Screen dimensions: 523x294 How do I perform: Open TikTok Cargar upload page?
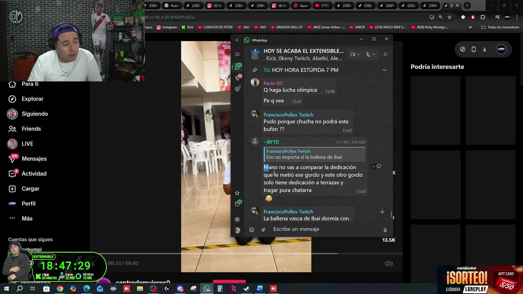point(24,189)
